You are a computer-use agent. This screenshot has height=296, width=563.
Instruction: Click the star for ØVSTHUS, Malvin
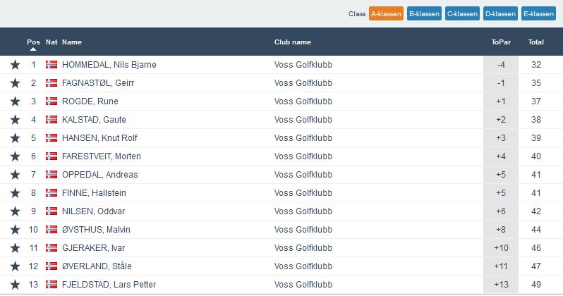15,230
